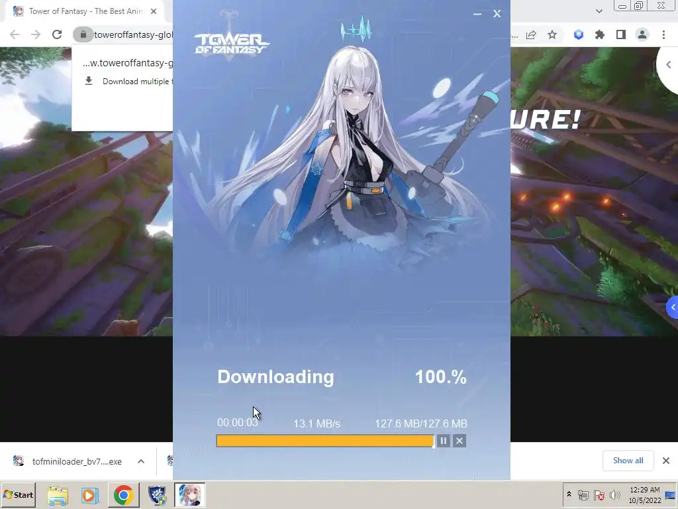Click the Tower of Fantasy logo in launcher
Screen dimensions: 678x509
pyautogui.click(x=232, y=44)
